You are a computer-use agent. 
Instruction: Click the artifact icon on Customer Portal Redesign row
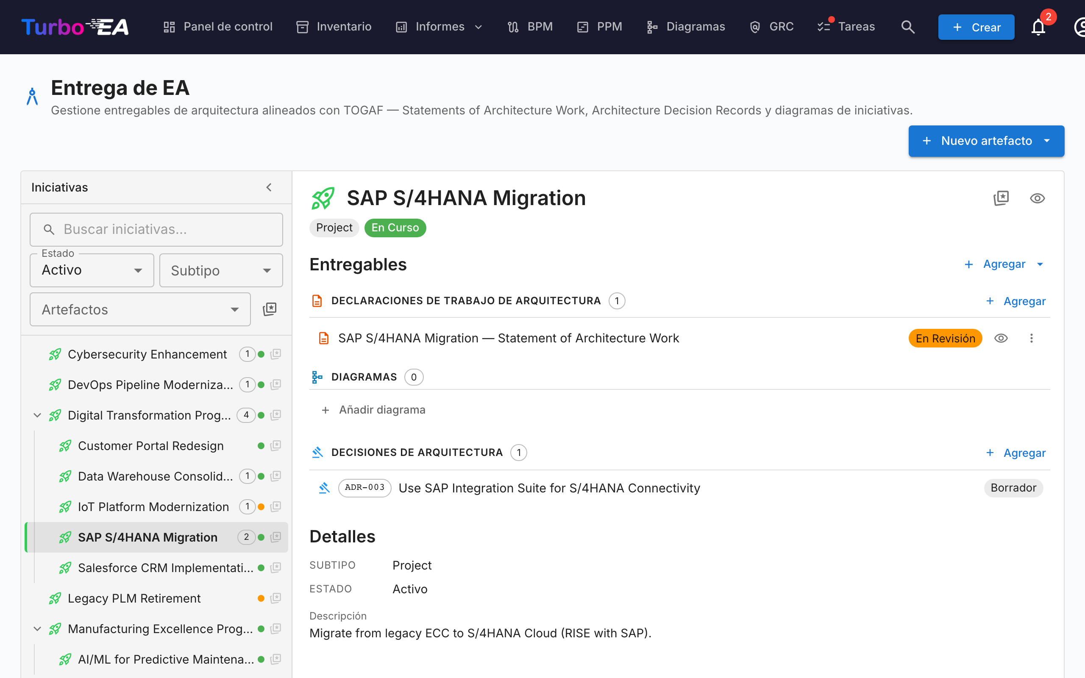[x=276, y=445]
